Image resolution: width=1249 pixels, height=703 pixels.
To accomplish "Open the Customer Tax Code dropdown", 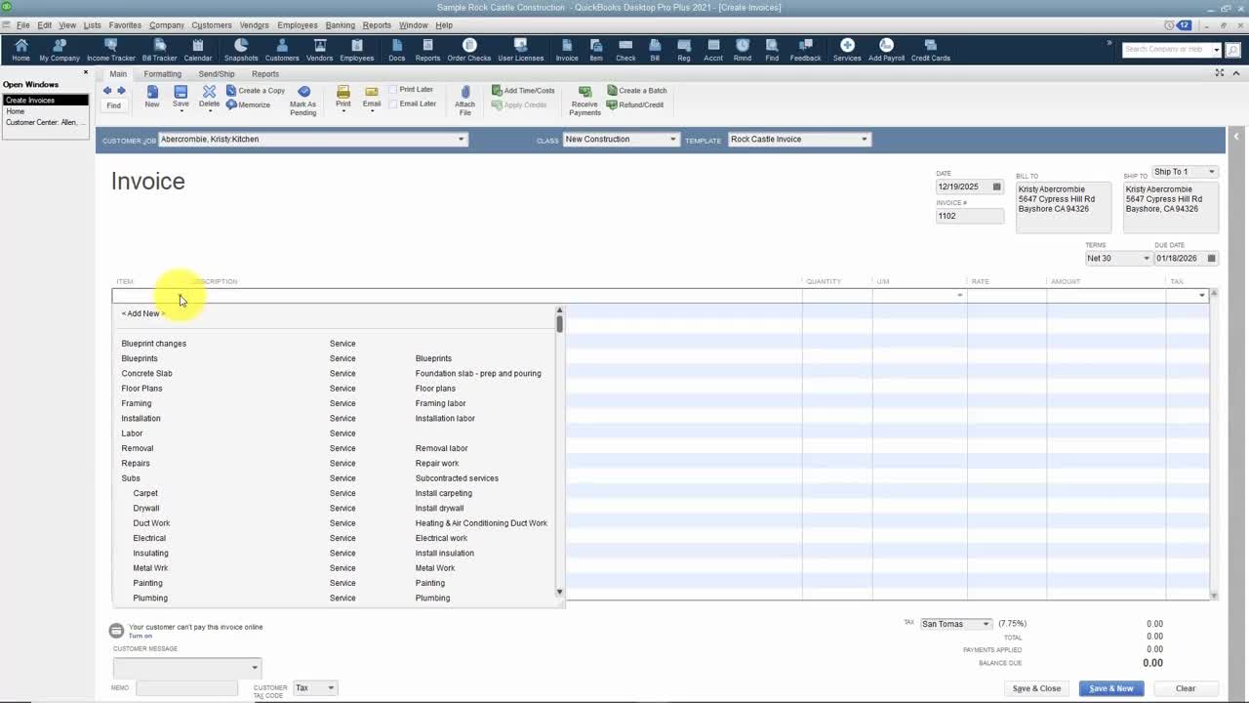I will pyautogui.click(x=331, y=688).
